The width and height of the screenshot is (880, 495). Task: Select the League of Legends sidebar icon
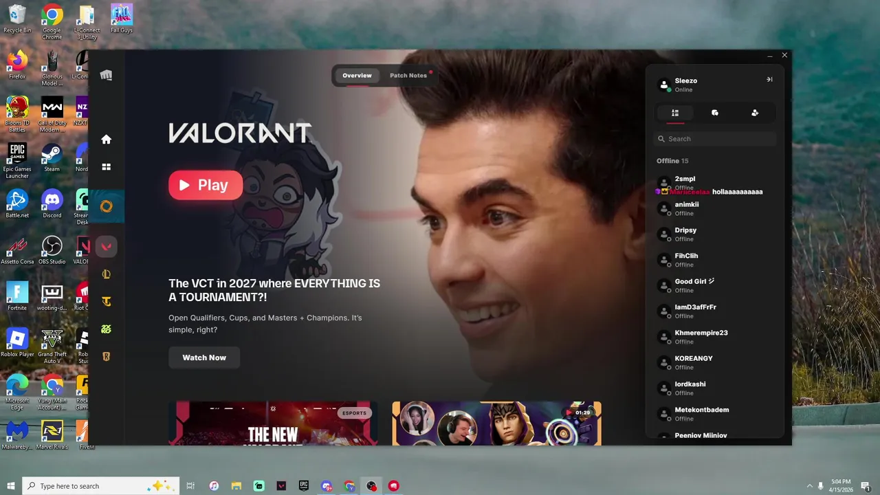[106, 274]
